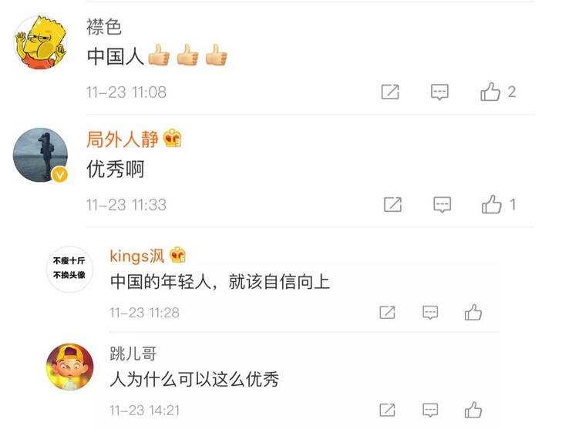Screen dimensions: 562x429
Task: View 局外人静's verified profile avatar
Action: (40, 155)
